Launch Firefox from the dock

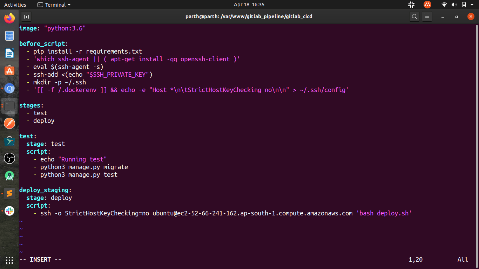click(9, 18)
